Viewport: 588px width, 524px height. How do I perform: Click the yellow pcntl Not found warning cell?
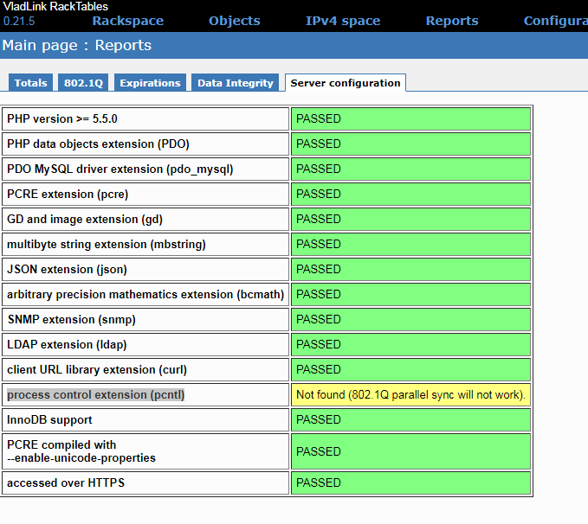[x=410, y=395]
